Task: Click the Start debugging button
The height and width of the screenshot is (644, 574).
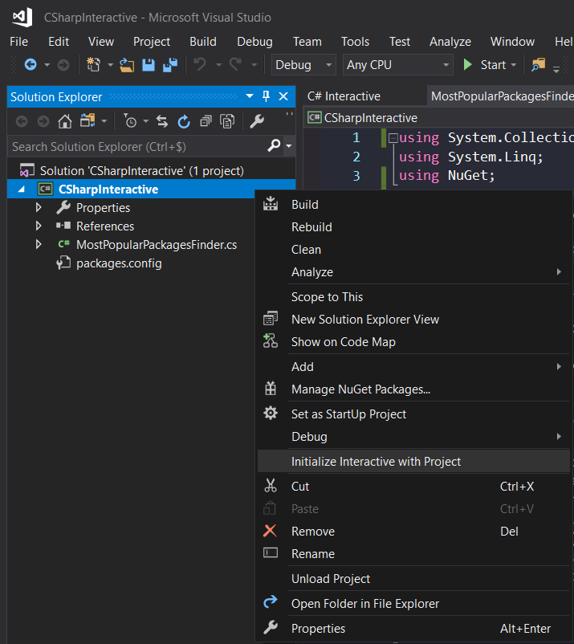Action: click(485, 65)
